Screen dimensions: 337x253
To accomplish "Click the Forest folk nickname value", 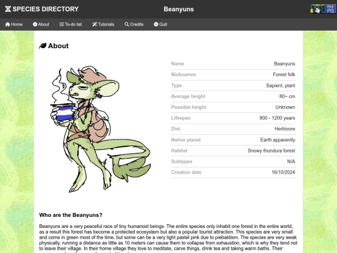I will pos(284,74).
